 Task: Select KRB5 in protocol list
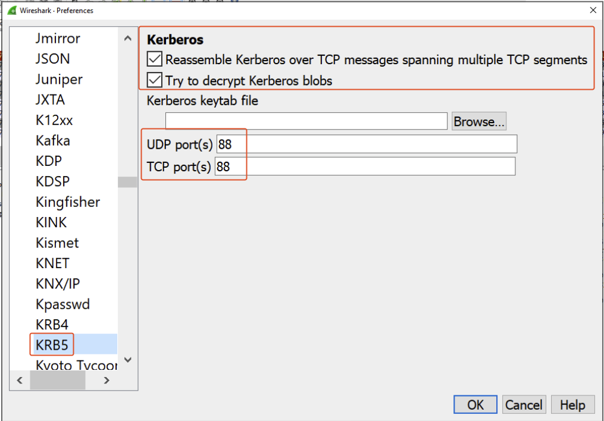click(52, 345)
